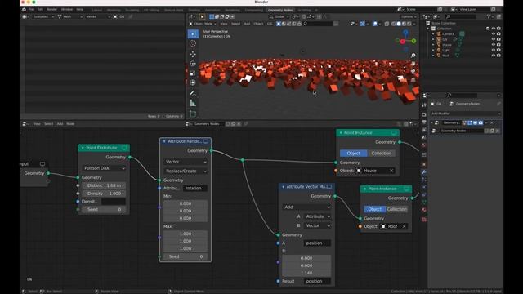Open Object Mode dropdown in viewport

(x=203, y=24)
